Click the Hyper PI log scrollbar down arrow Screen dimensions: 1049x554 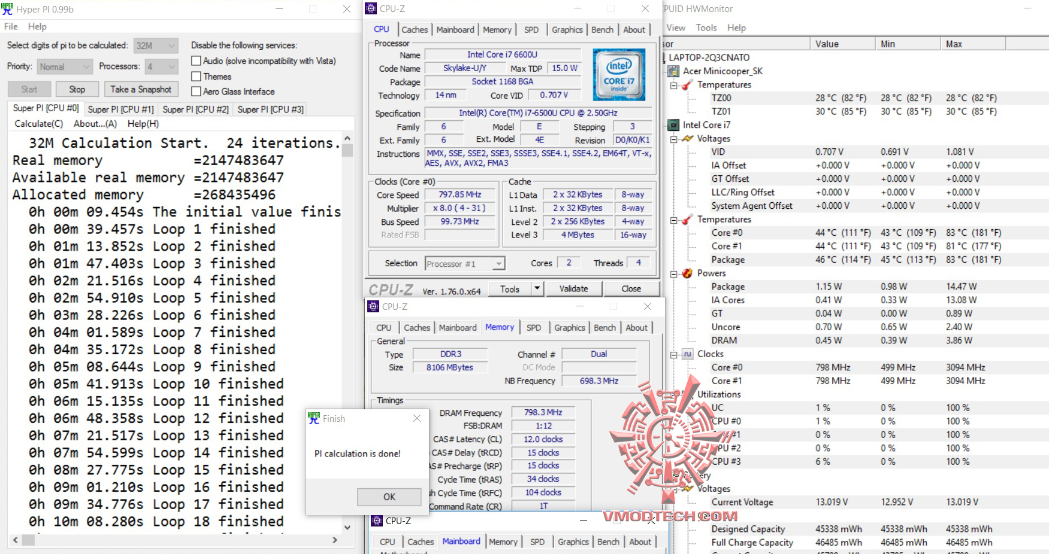(x=347, y=527)
